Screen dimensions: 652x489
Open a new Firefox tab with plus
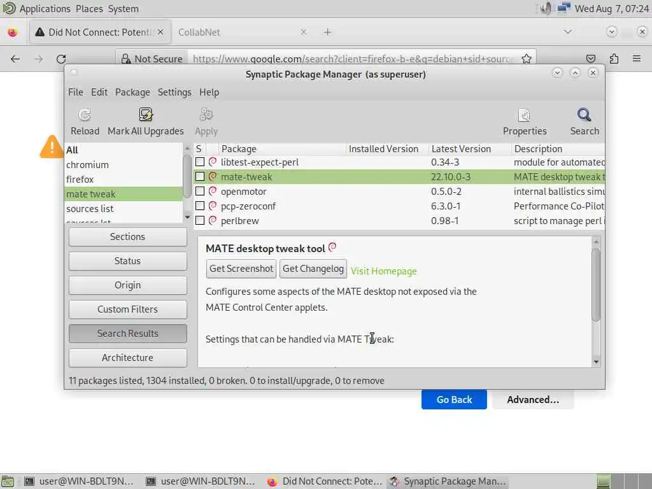328,32
